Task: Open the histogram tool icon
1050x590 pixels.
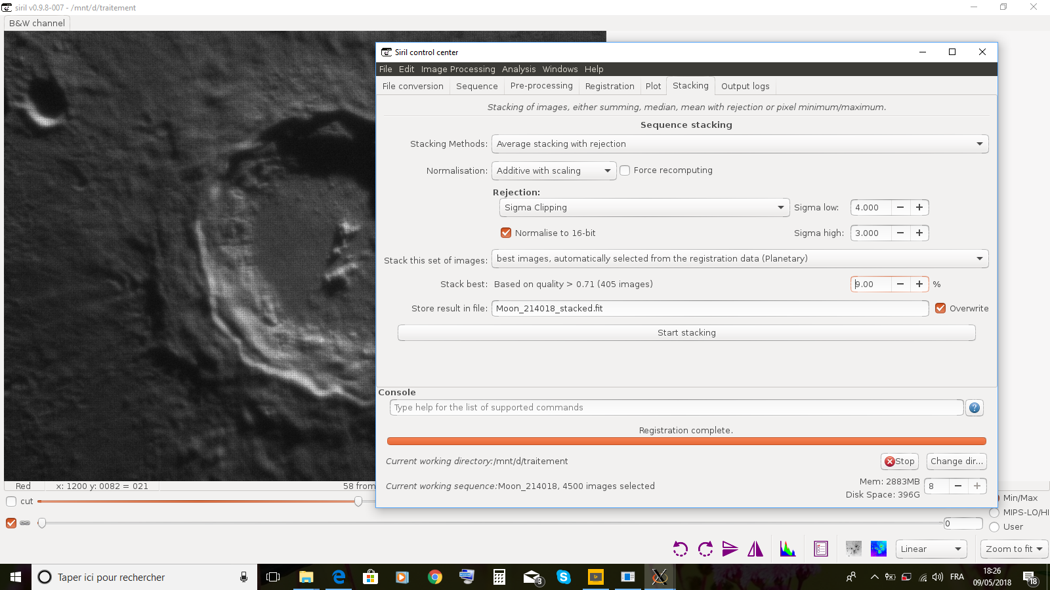Action: pos(787,549)
